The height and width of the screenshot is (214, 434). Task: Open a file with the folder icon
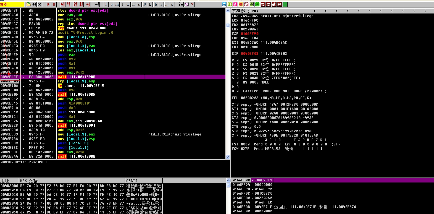pos(28,4)
